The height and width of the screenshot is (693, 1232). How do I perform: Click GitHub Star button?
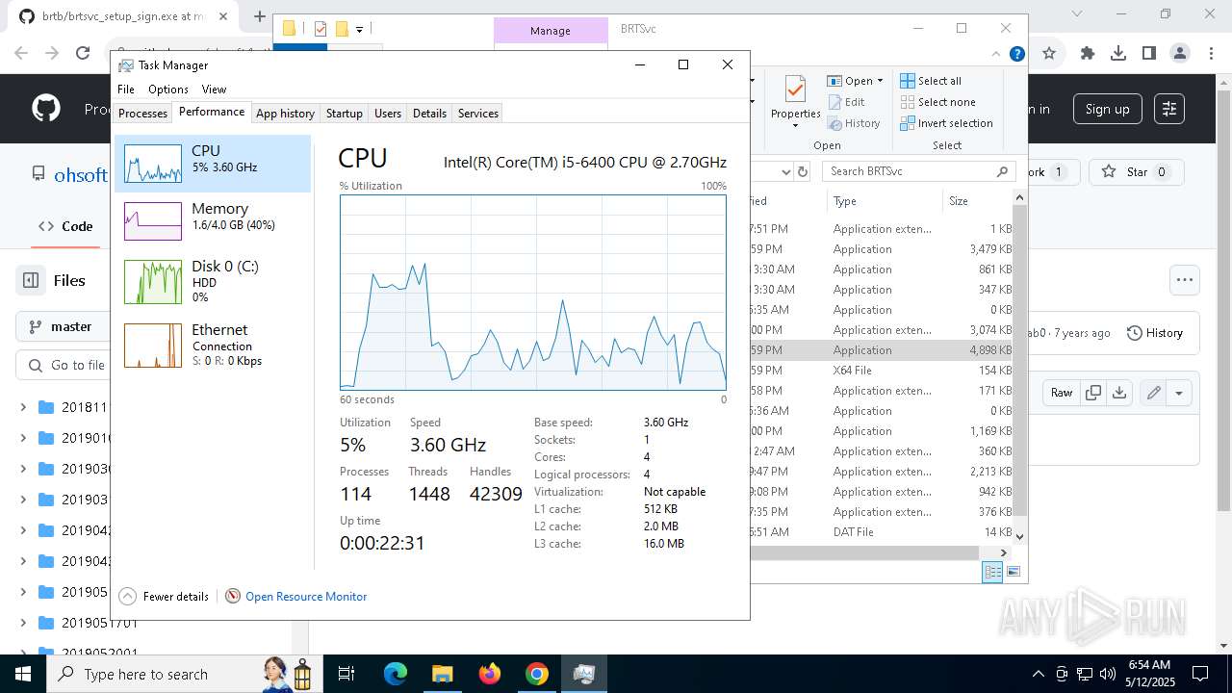(1136, 172)
